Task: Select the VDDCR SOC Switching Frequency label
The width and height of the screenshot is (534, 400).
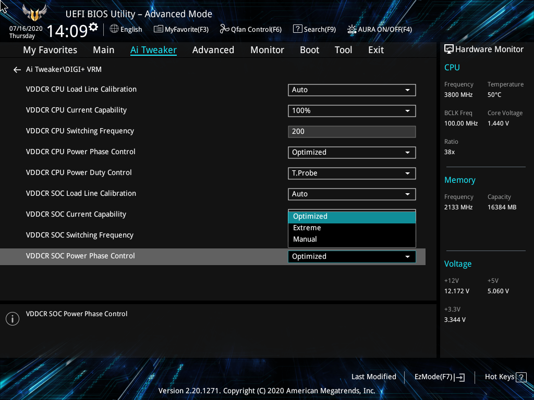Action: pos(80,235)
